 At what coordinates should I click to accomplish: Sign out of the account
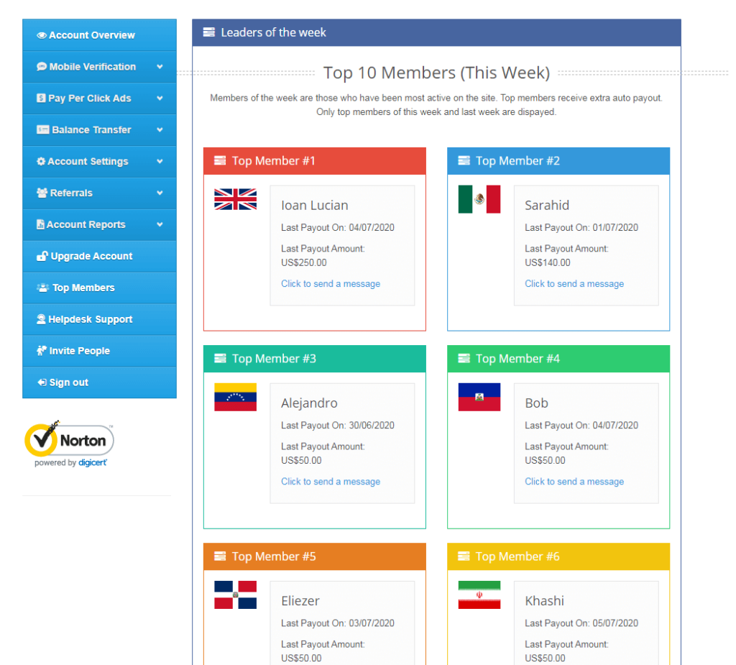tap(68, 382)
